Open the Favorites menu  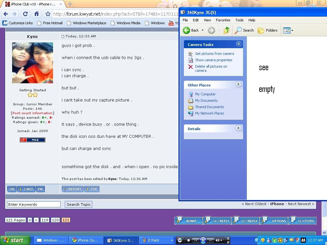click(x=223, y=20)
